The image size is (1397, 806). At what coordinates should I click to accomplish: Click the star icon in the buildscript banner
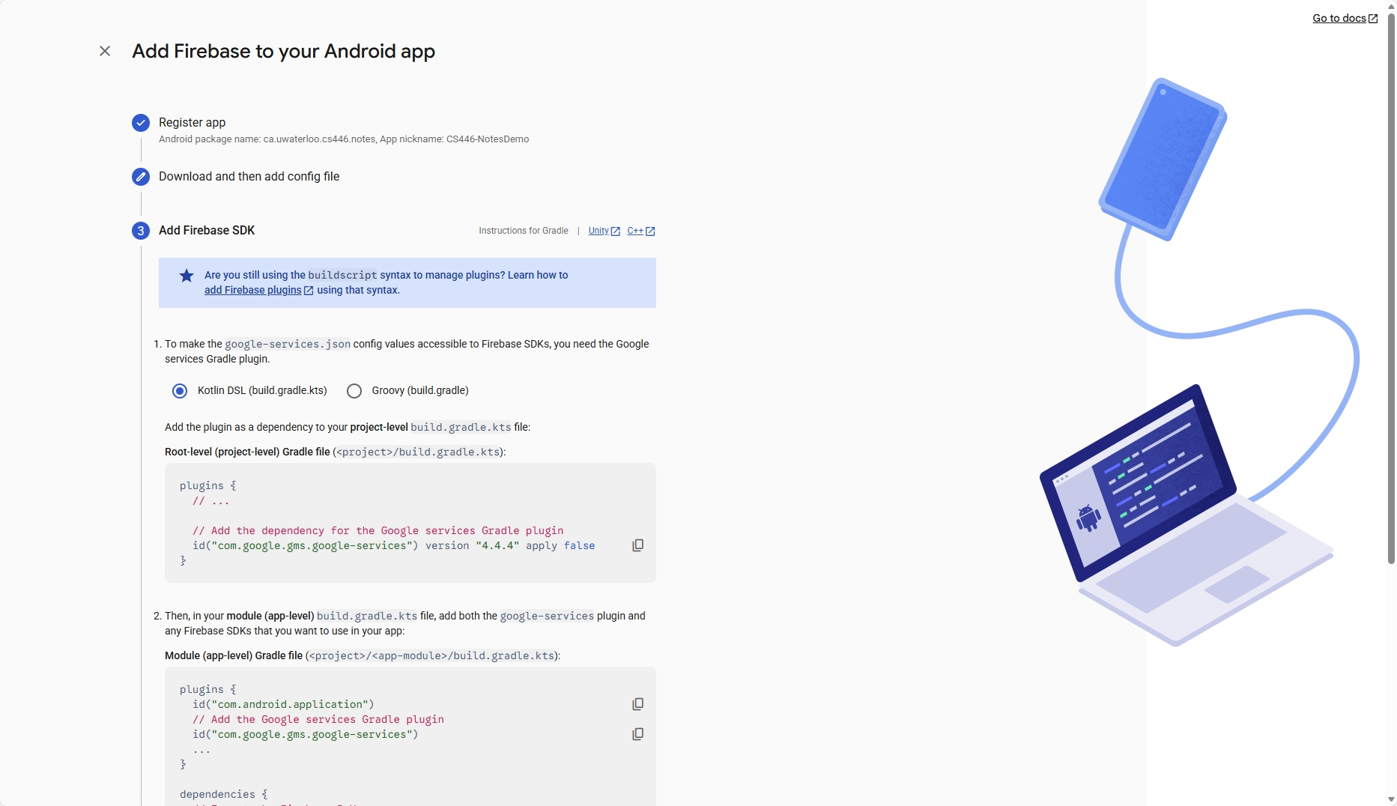click(186, 276)
